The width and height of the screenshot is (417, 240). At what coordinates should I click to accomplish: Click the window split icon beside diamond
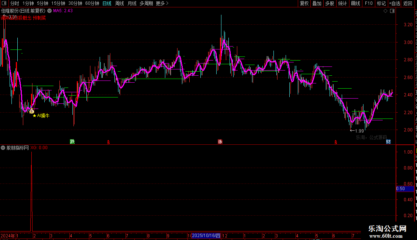tap(392, 11)
